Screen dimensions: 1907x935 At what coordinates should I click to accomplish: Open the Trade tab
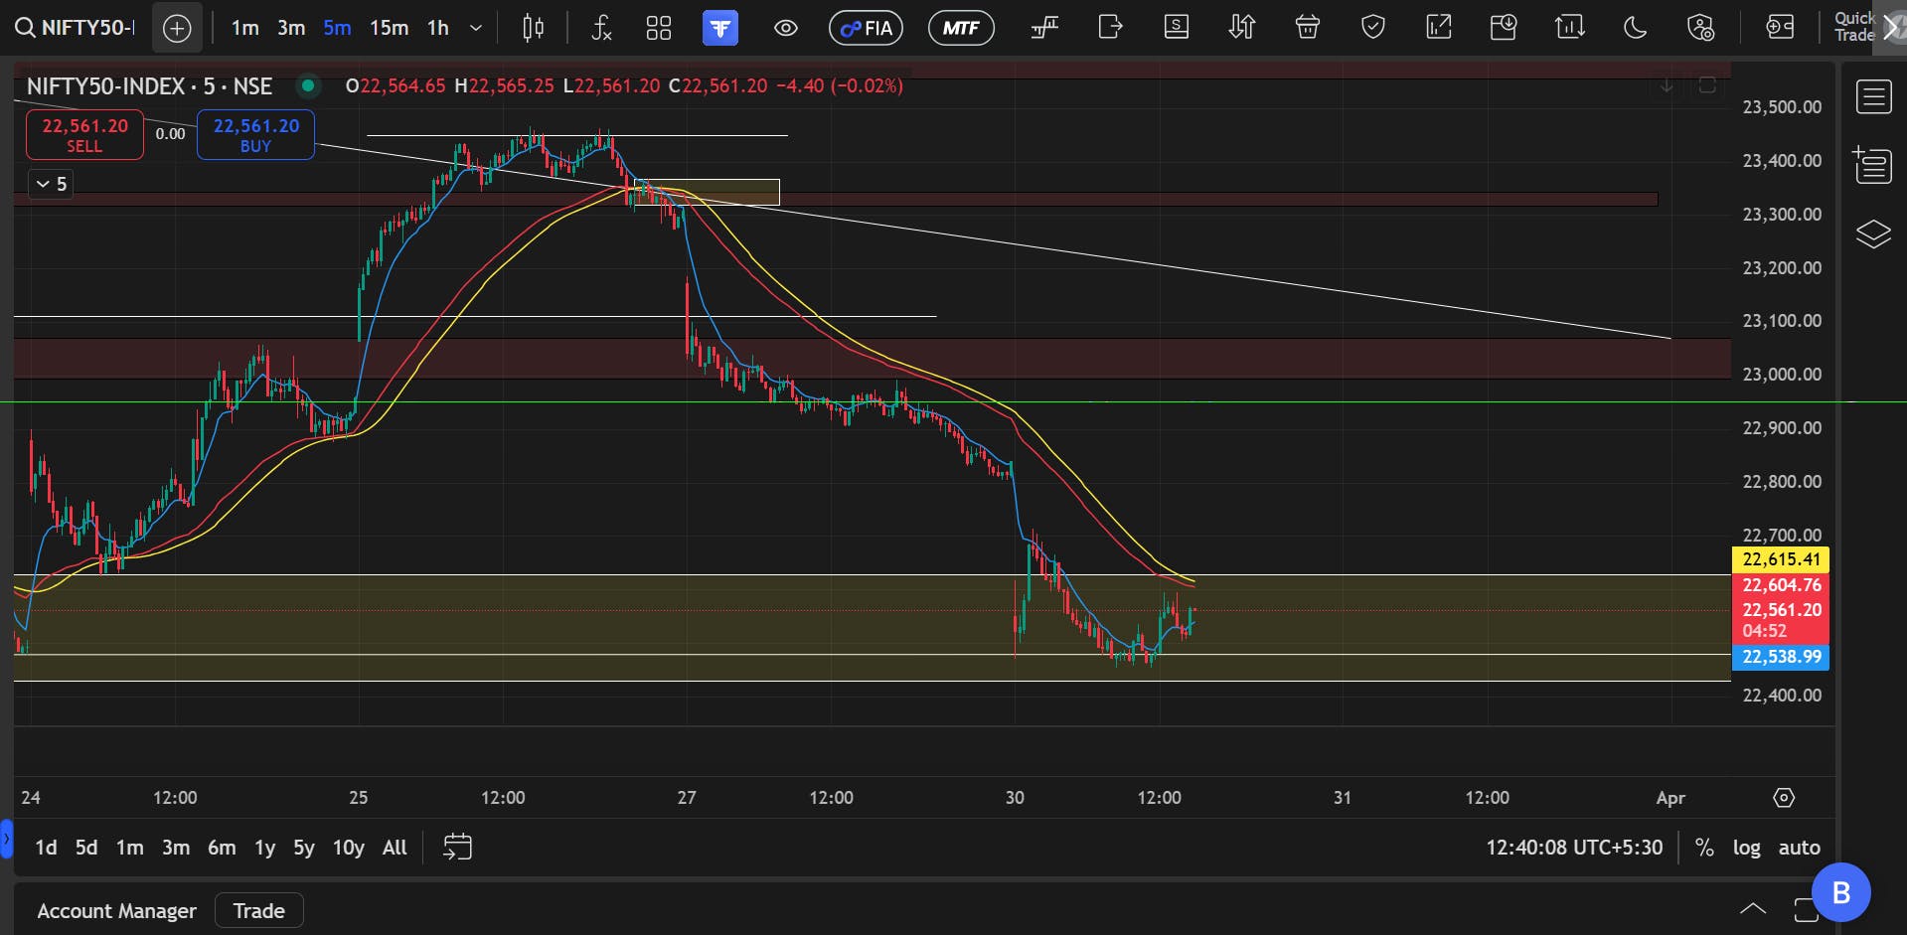(x=258, y=911)
